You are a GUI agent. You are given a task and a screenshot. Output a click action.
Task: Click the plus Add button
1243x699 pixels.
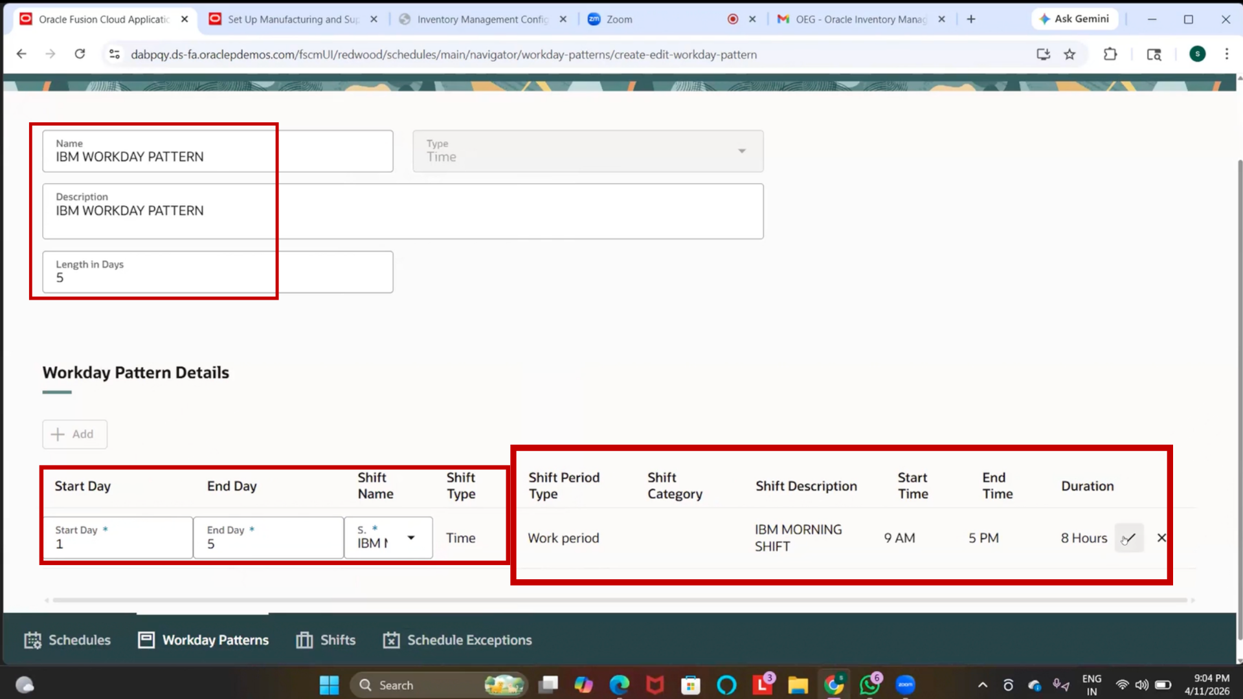74,434
